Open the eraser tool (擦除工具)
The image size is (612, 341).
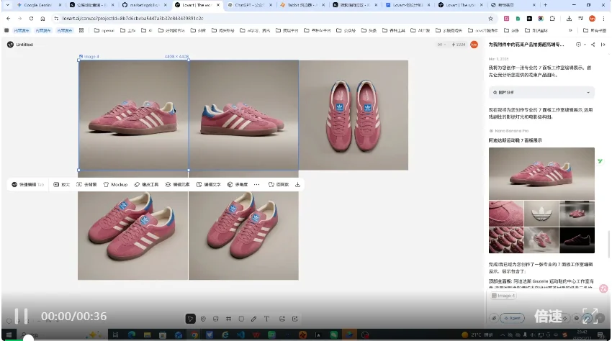(x=145, y=185)
